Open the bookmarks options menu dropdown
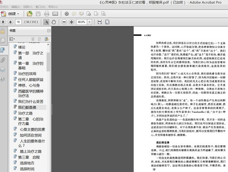The width and height of the screenshot is (228, 172). [12, 39]
